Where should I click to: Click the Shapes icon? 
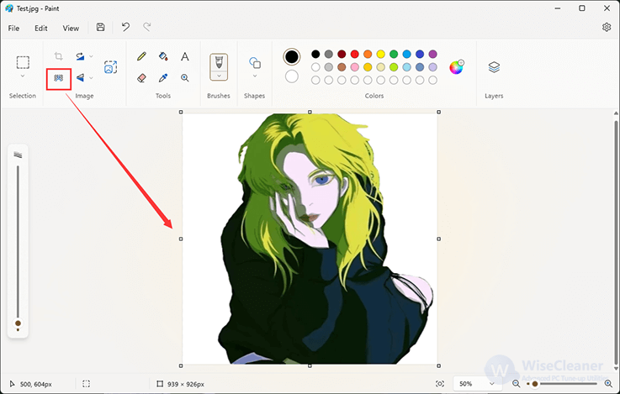(255, 62)
